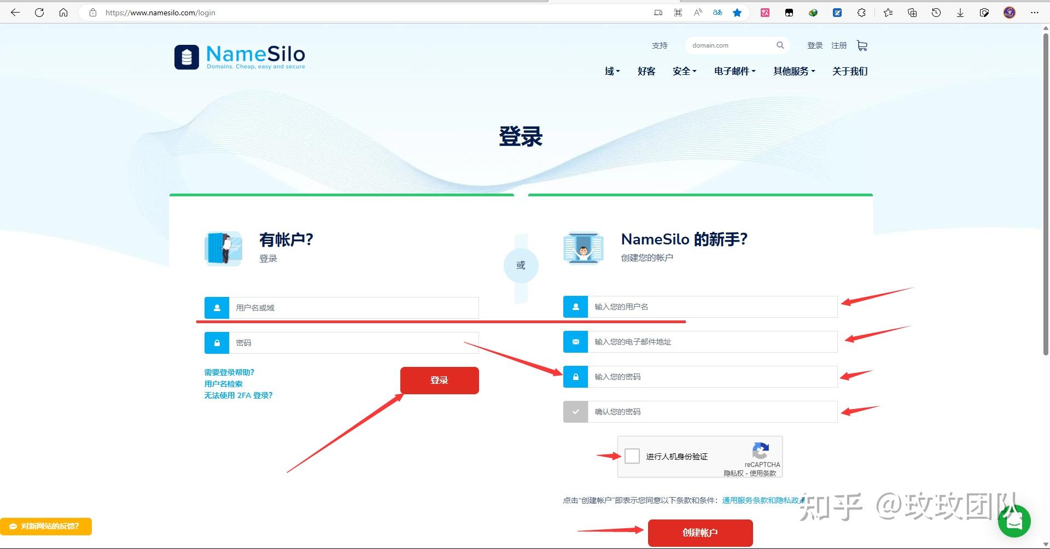This screenshot has width=1050, height=549.
Task: Click the lock icon beside password field
Action: tap(217, 343)
